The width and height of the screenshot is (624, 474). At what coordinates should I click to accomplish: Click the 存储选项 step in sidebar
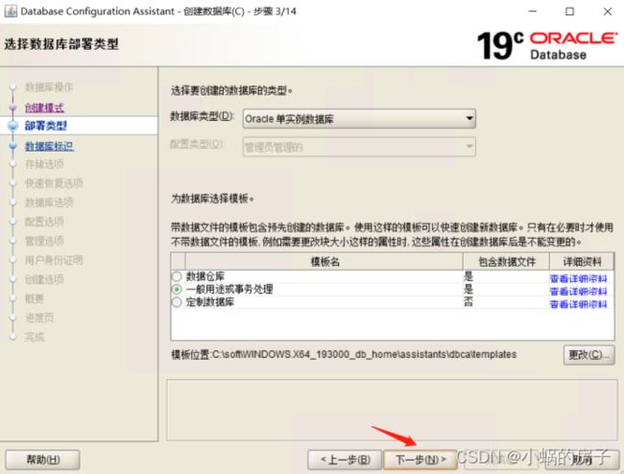tap(44, 164)
